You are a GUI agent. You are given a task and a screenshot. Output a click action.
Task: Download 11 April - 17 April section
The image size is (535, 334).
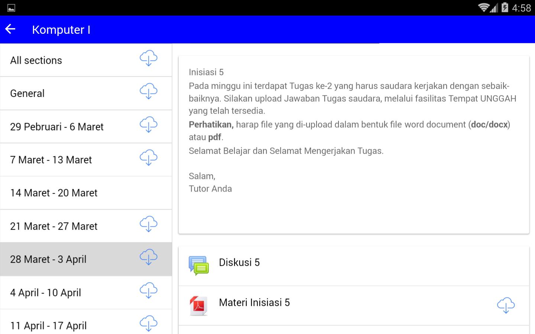pyautogui.click(x=148, y=323)
